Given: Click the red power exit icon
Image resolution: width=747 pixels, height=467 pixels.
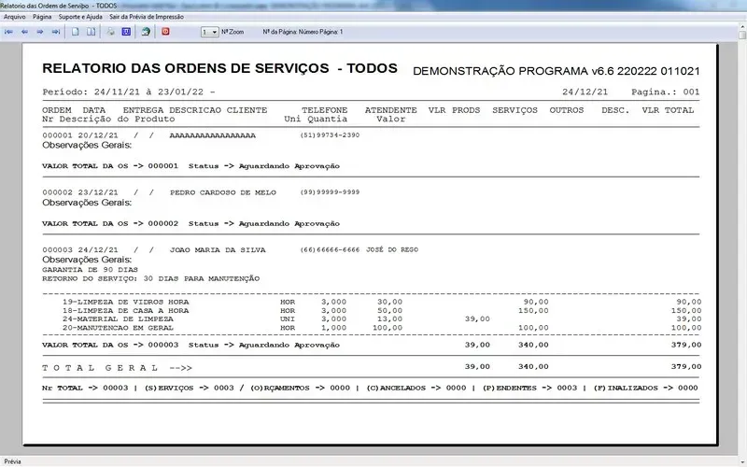Looking at the screenshot, I should pyautogui.click(x=166, y=32).
